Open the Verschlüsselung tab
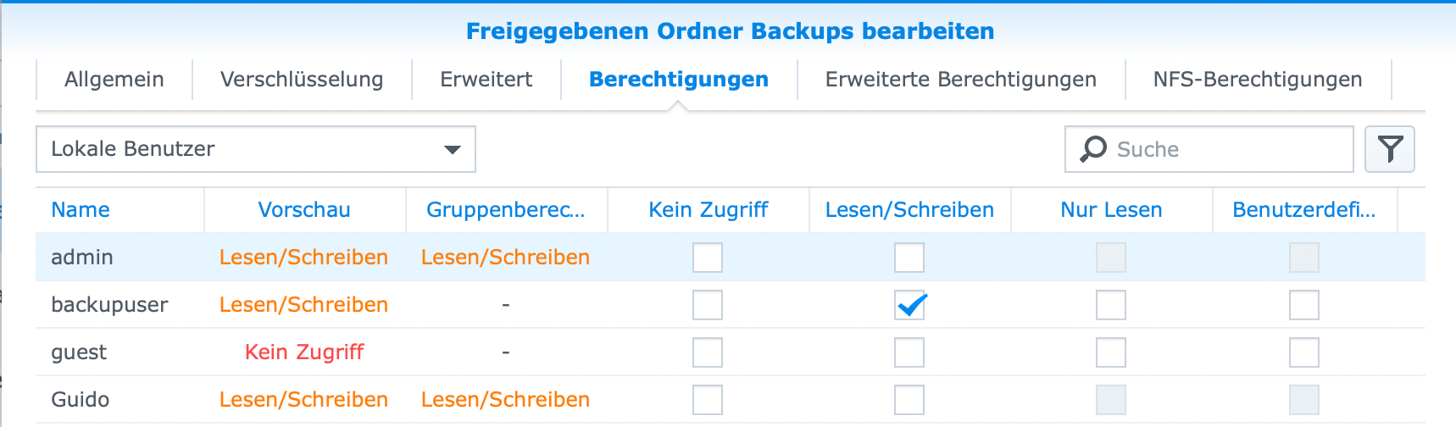This screenshot has width=1456, height=427. pyautogui.click(x=302, y=80)
